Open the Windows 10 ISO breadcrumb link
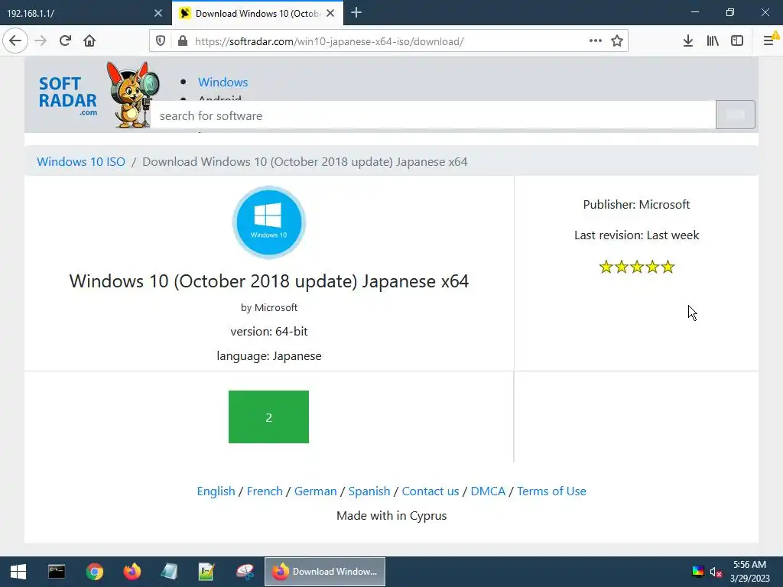Screen dimensions: 783x587 tap(81, 162)
